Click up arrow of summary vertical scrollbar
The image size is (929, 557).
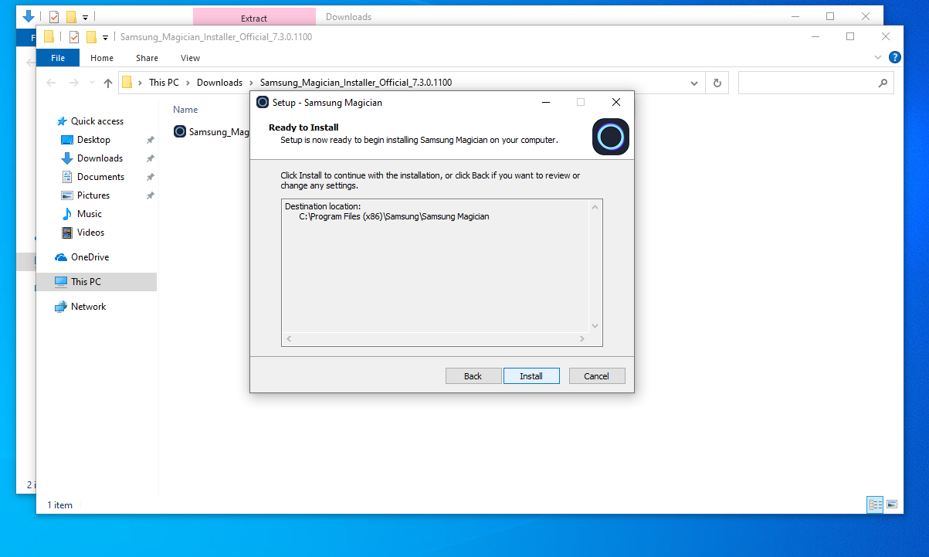pos(595,206)
